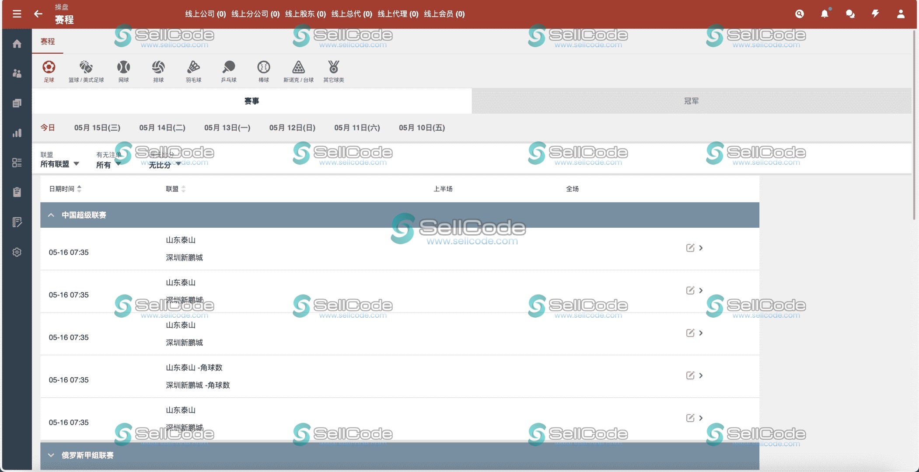The height and width of the screenshot is (472, 919).
Task: Open the search icon in top bar
Action: (x=799, y=14)
